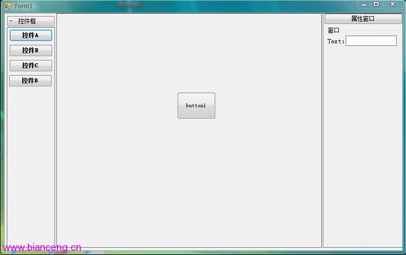Focus the Text input field

click(x=371, y=41)
